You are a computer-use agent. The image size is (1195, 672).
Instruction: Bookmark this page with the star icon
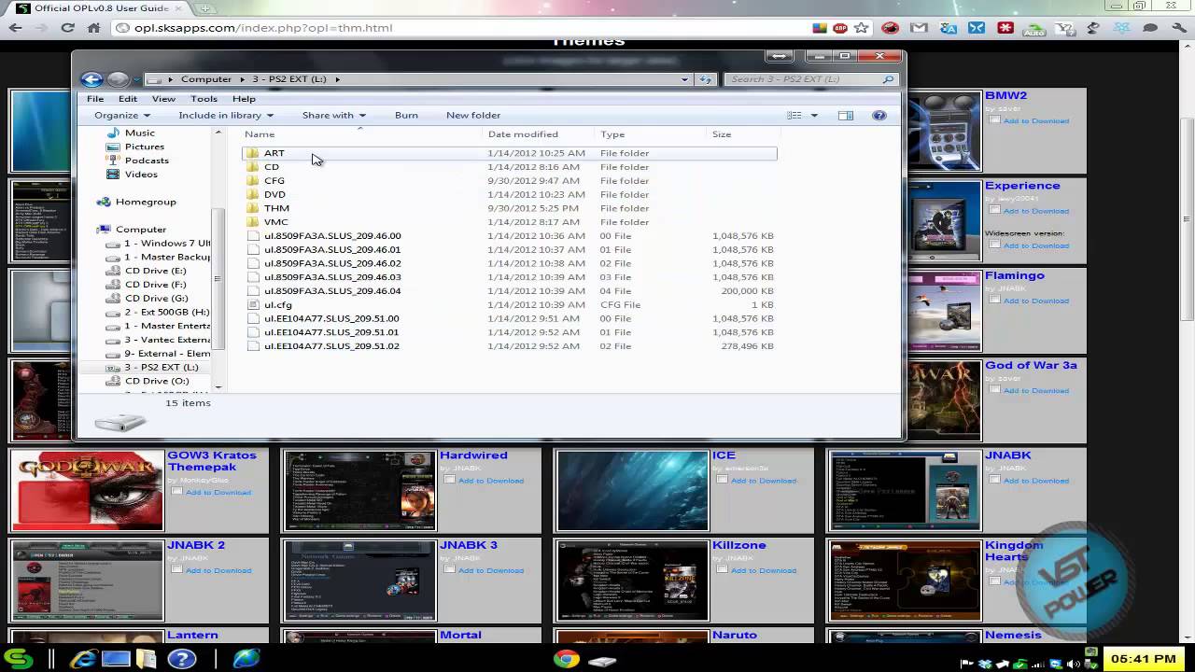point(861,28)
